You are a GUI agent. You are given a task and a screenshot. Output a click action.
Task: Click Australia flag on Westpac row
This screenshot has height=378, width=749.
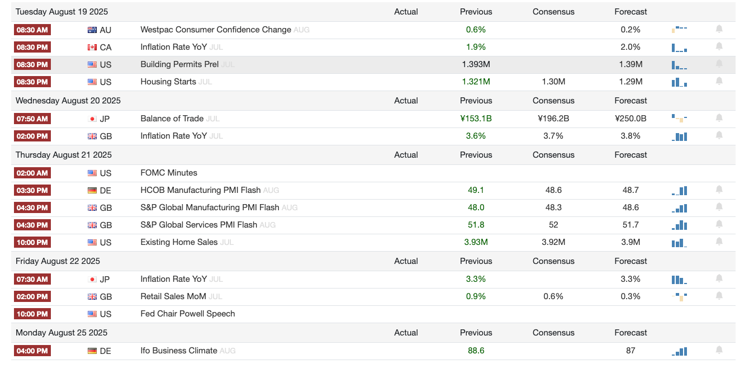(x=92, y=30)
